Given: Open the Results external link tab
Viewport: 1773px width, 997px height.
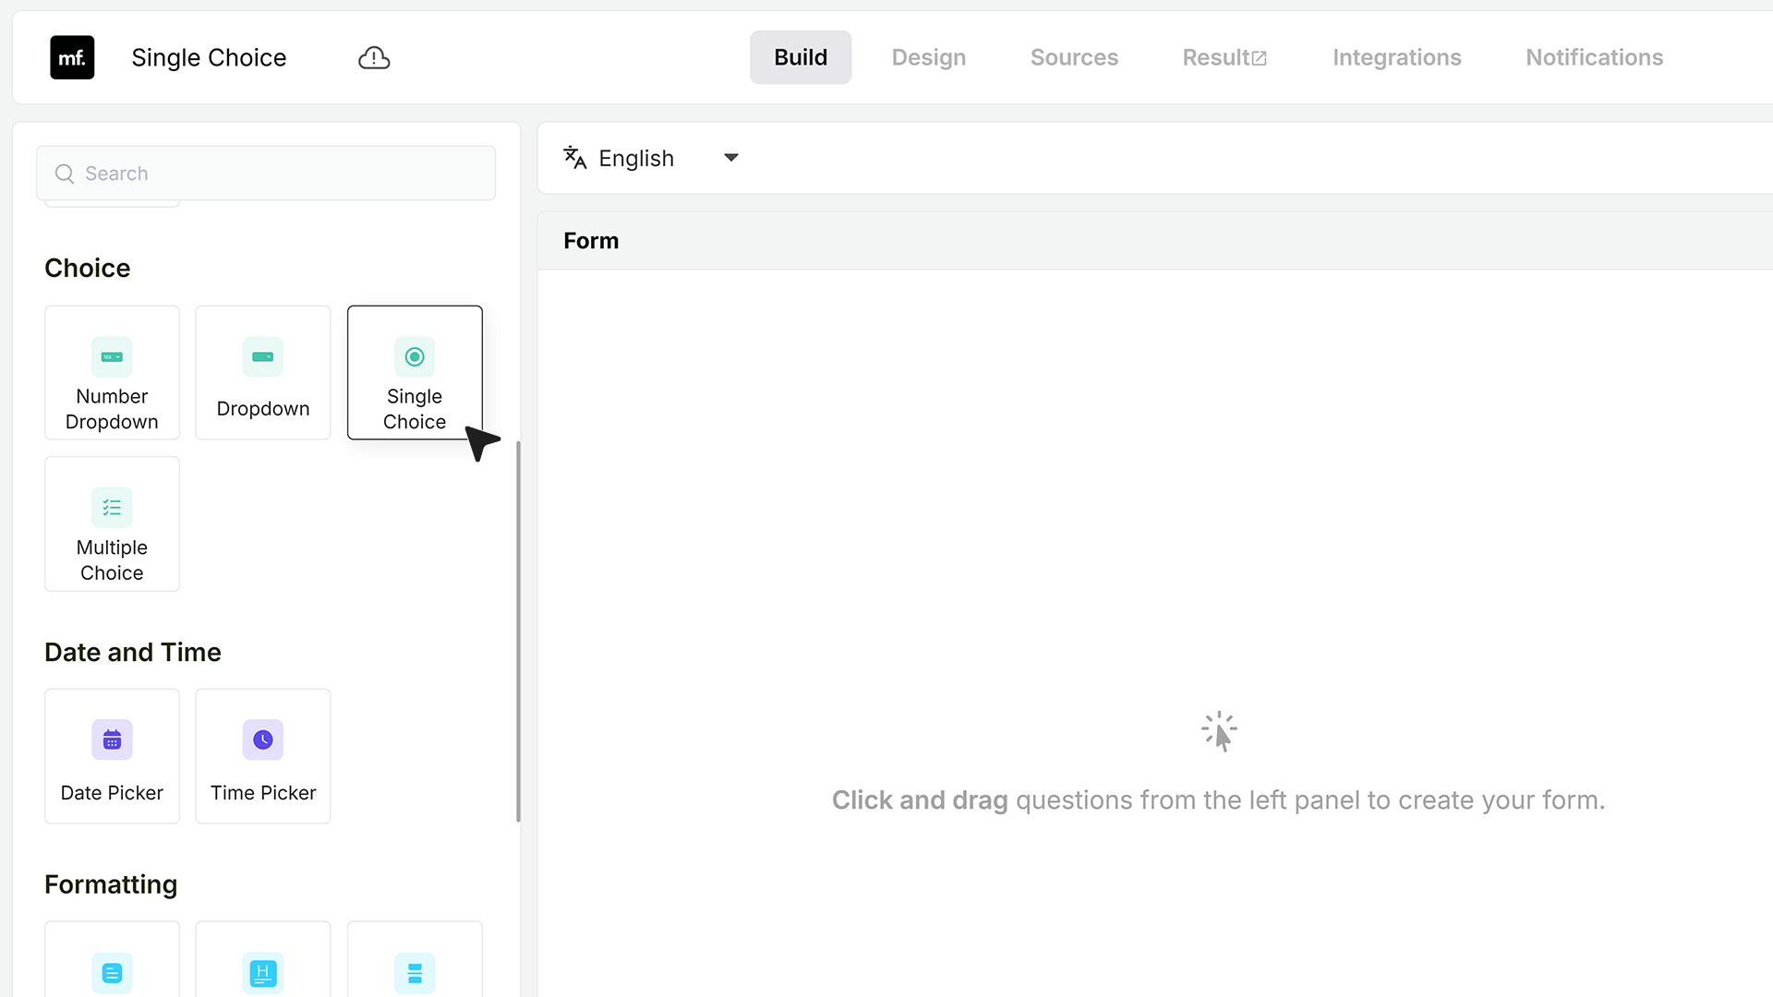Looking at the screenshot, I should pos(1224,57).
